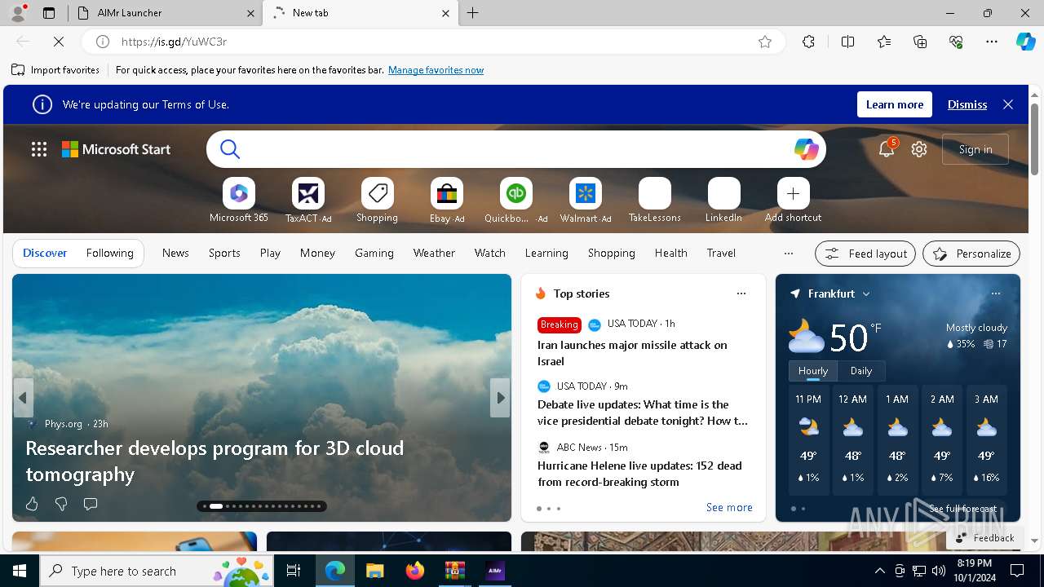
Task: Open Top stories more options
Action: pyautogui.click(x=741, y=293)
